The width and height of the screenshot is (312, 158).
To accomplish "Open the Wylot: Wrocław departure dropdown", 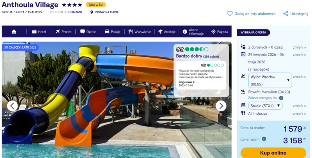I will [x=270, y=80].
